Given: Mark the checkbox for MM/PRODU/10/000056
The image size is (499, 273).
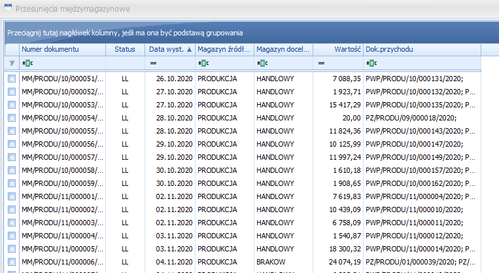Looking at the screenshot, I should pyautogui.click(x=12, y=144).
